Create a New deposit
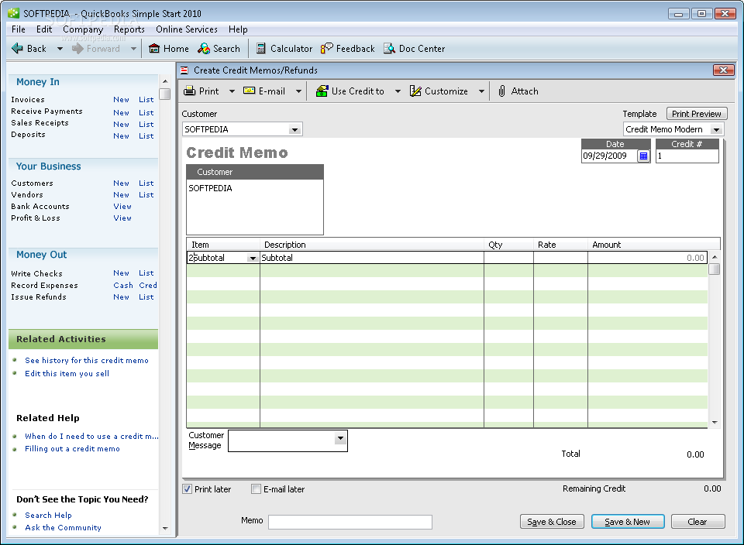Viewport: 744px width, 545px height. (x=121, y=136)
